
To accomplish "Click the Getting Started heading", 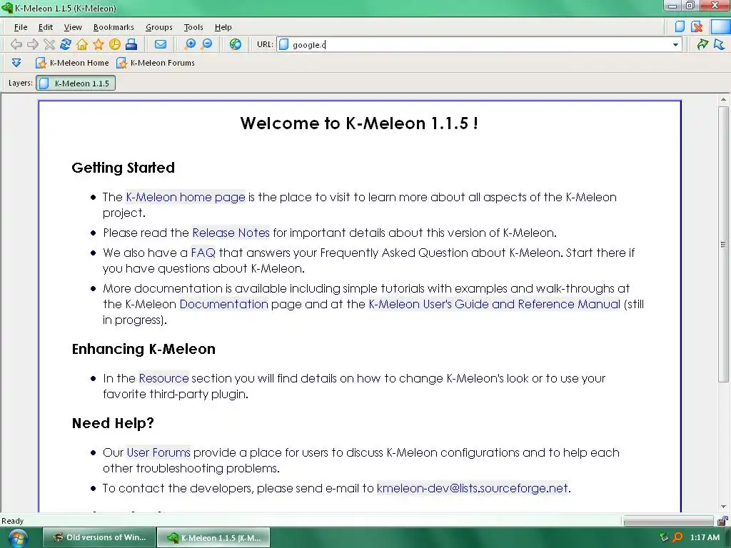I will coord(123,168).
